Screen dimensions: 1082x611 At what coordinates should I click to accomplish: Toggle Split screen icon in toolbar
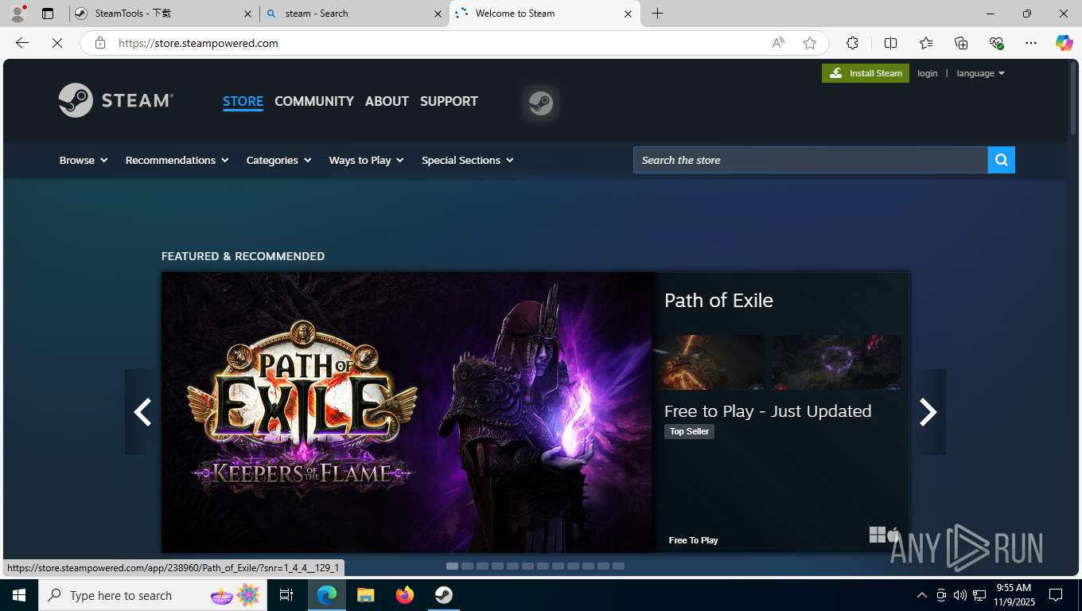890,43
